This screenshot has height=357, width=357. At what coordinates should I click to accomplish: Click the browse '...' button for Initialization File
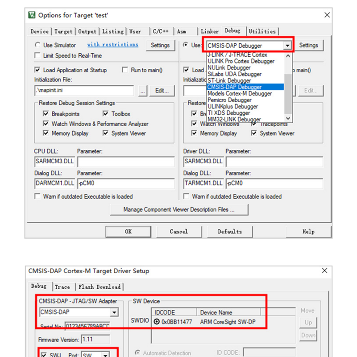point(143,91)
